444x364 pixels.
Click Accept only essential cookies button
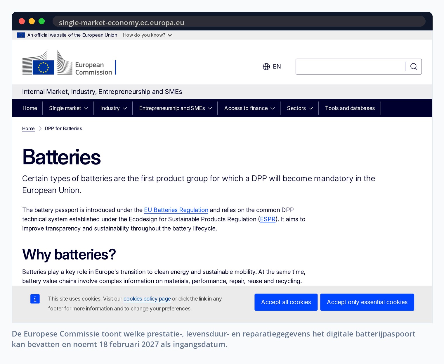[x=367, y=302]
